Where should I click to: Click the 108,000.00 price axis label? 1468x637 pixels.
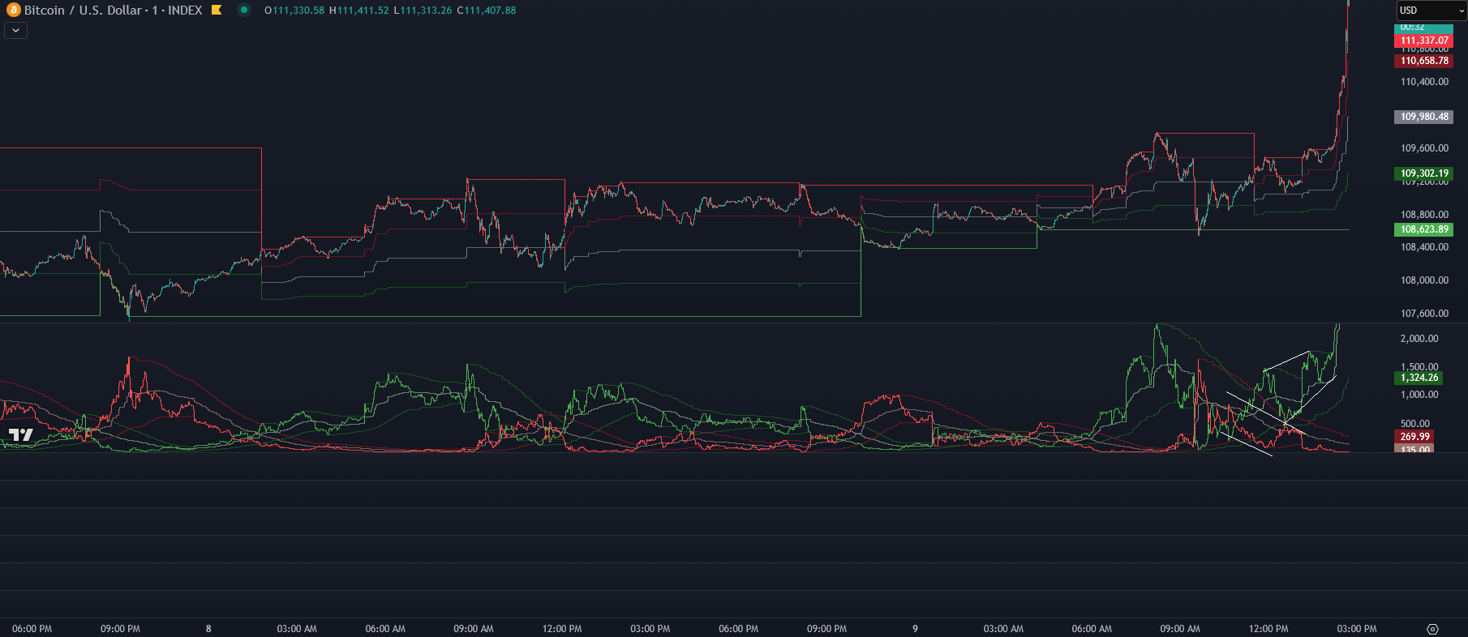1424,280
